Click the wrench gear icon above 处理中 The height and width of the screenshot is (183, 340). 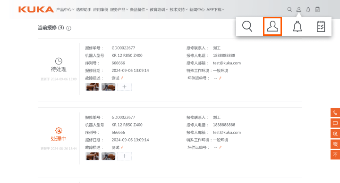click(x=59, y=130)
